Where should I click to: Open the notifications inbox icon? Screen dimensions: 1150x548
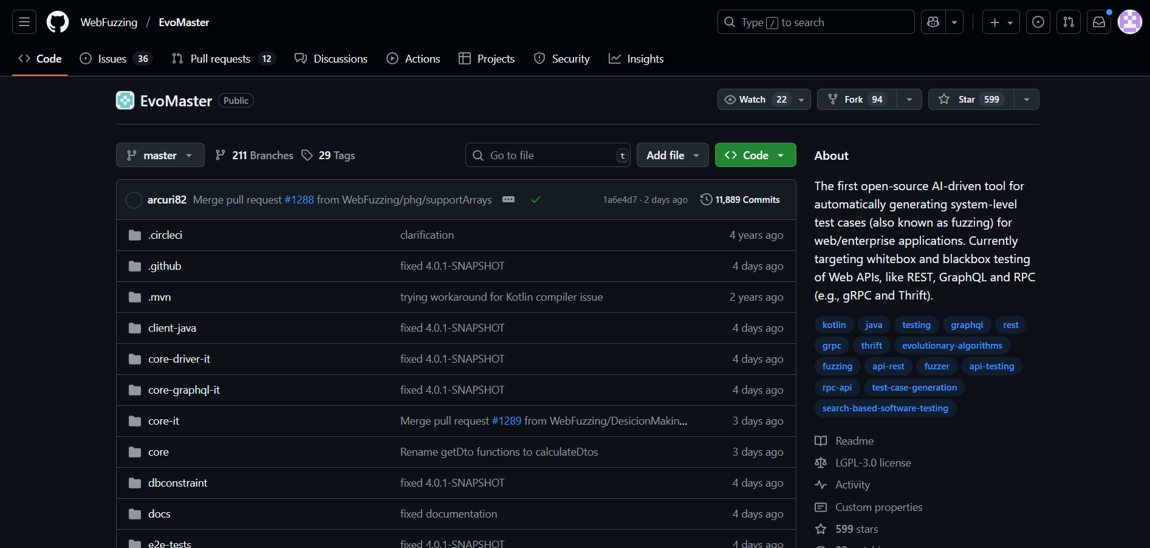pos(1099,22)
